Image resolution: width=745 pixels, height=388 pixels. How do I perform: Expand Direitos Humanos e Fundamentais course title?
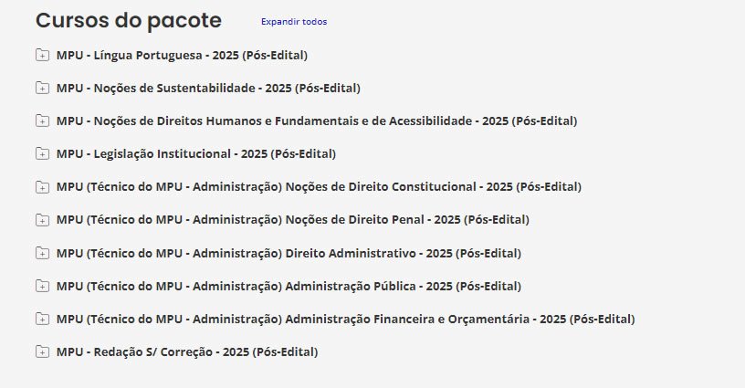[316, 121]
